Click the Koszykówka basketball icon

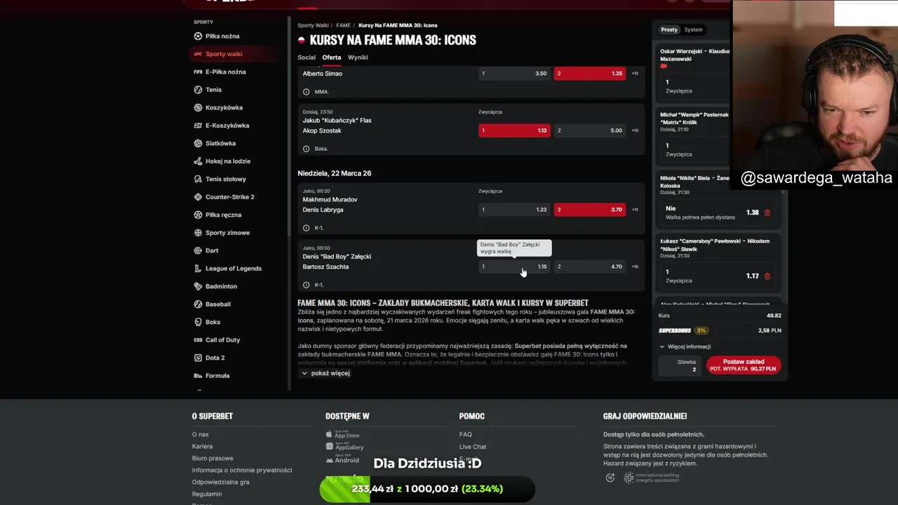tap(198, 108)
